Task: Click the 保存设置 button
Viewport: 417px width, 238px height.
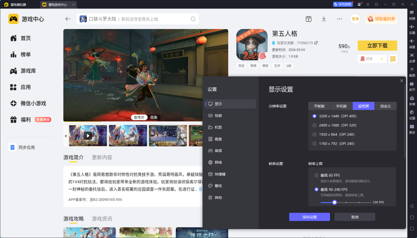Action: coord(309,217)
